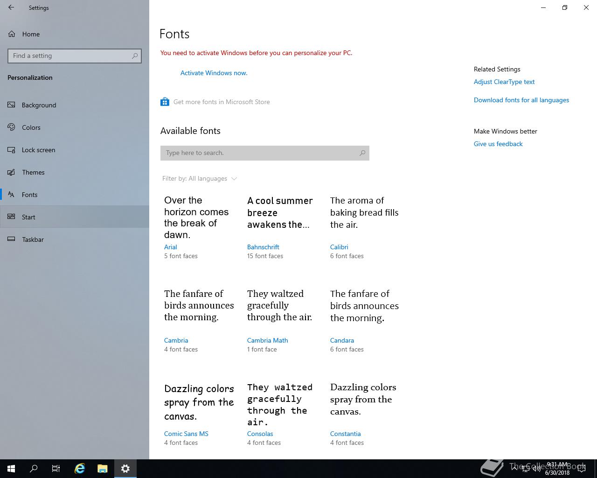Click the Taskbar icon in sidebar

(12, 239)
